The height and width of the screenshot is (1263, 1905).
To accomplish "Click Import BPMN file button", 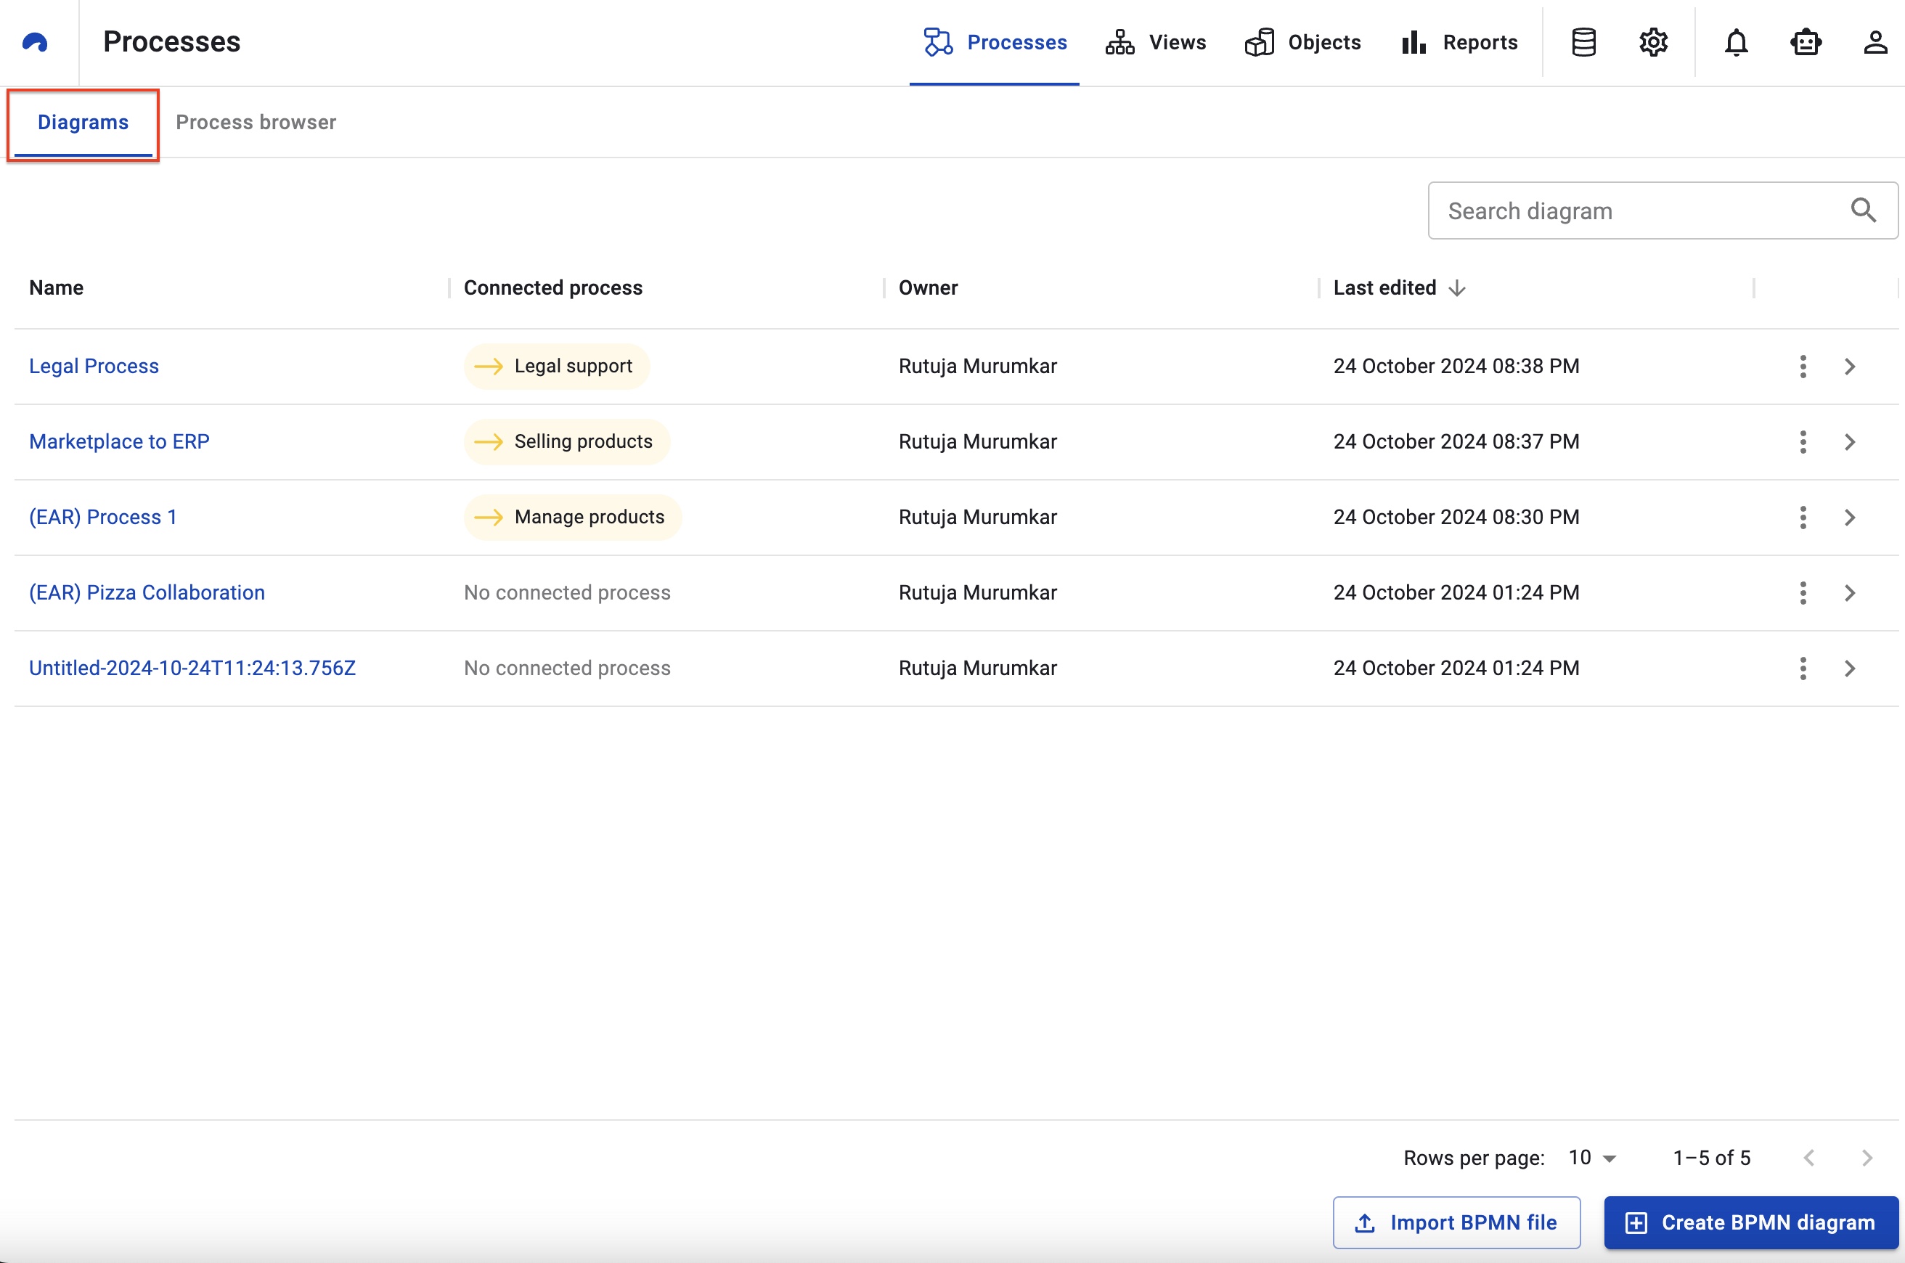I will 1456,1223.
